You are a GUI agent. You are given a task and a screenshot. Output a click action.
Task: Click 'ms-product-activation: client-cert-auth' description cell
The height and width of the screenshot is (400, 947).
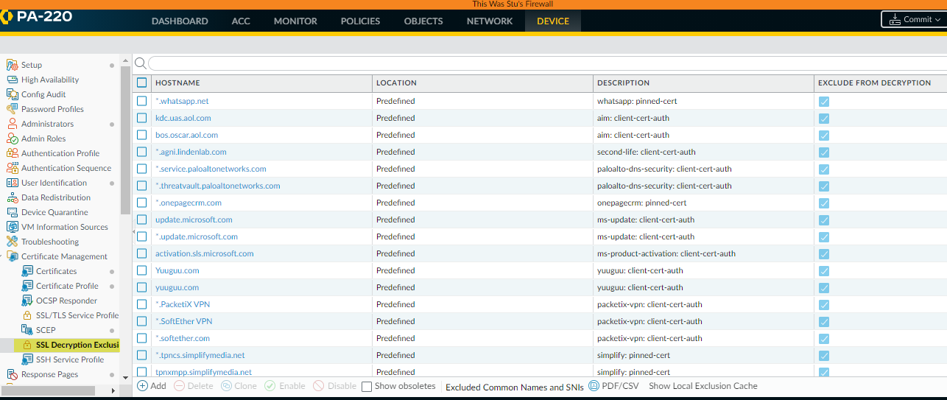point(666,253)
